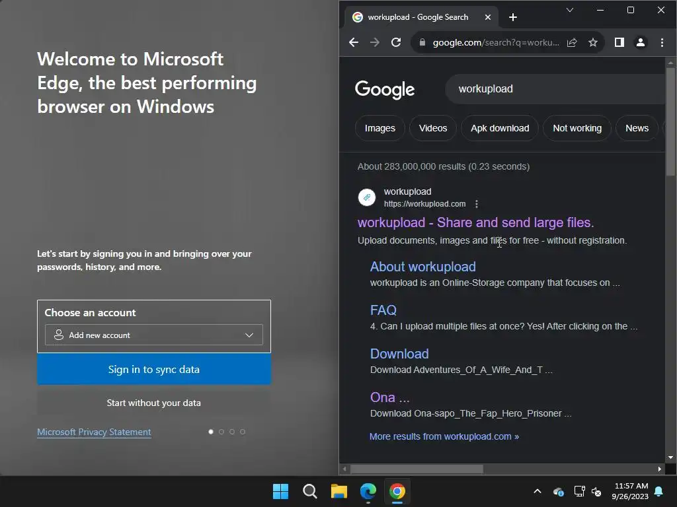Open Chrome tab search chevron
This screenshot has width=677, height=507.
coord(570,10)
